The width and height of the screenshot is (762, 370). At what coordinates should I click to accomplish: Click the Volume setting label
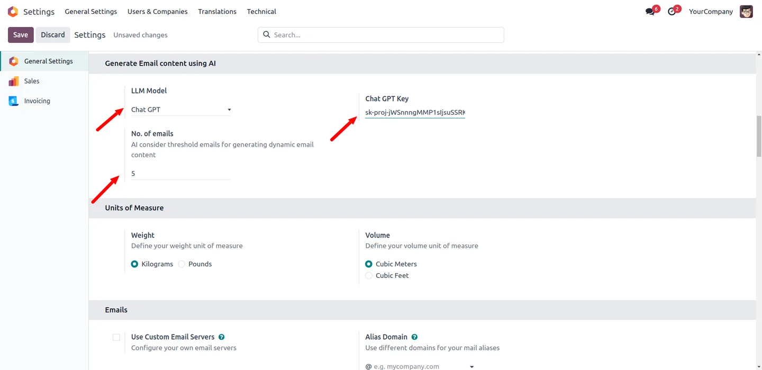click(377, 236)
